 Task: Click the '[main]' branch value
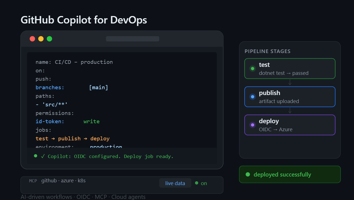point(99,88)
